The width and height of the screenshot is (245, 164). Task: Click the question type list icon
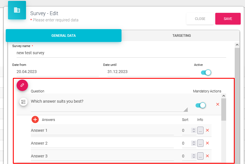click(x=23, y=102)
